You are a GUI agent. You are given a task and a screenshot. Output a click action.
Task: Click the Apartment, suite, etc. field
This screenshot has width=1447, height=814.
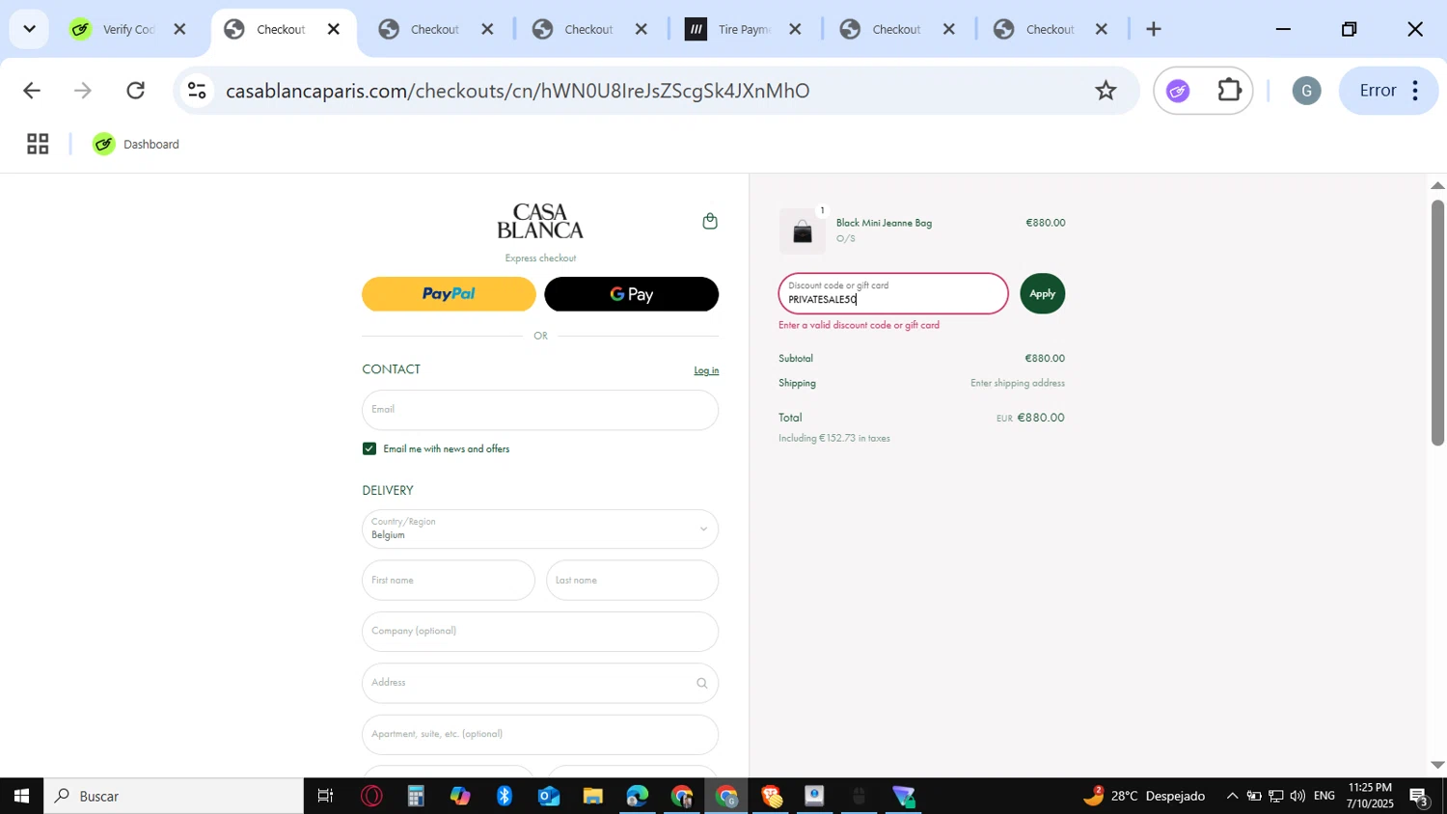coord(540,734)
